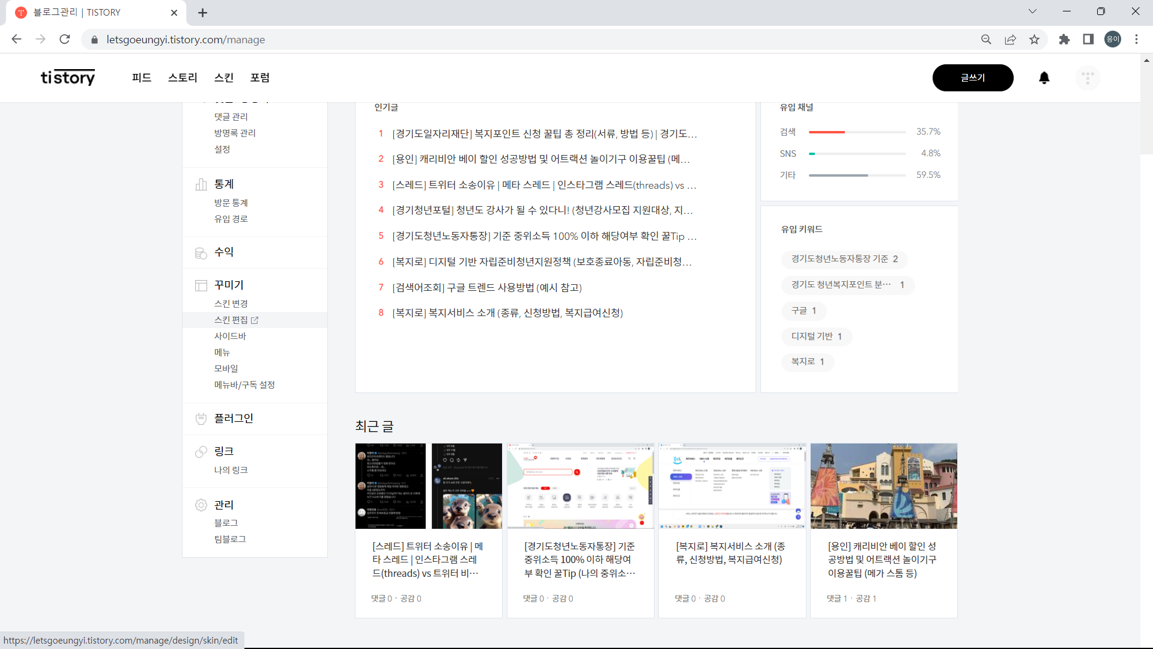Click the 꾸미기 decoration panel icon
Screen dimensions: 1153x649
201,285
